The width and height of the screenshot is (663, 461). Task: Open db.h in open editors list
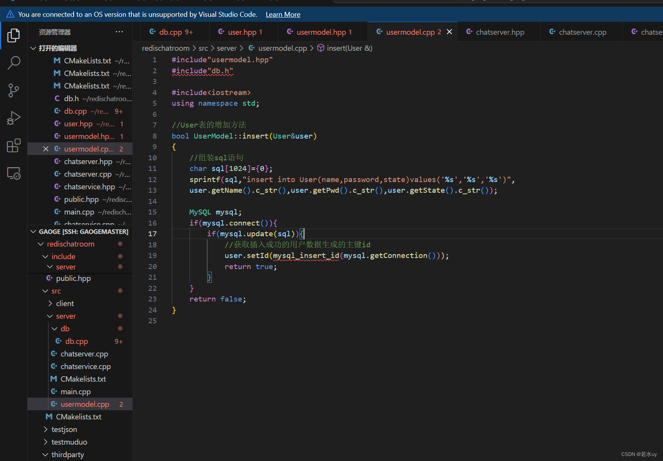[x=80, y=98]
